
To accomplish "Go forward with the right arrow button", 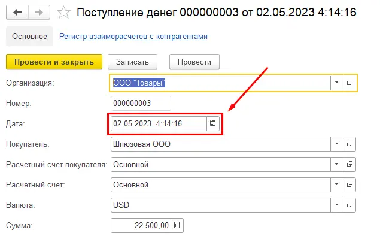I will coord(39,12).
